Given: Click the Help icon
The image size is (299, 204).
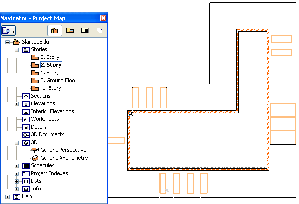Looking at the screenshot, I should [16, 197].
